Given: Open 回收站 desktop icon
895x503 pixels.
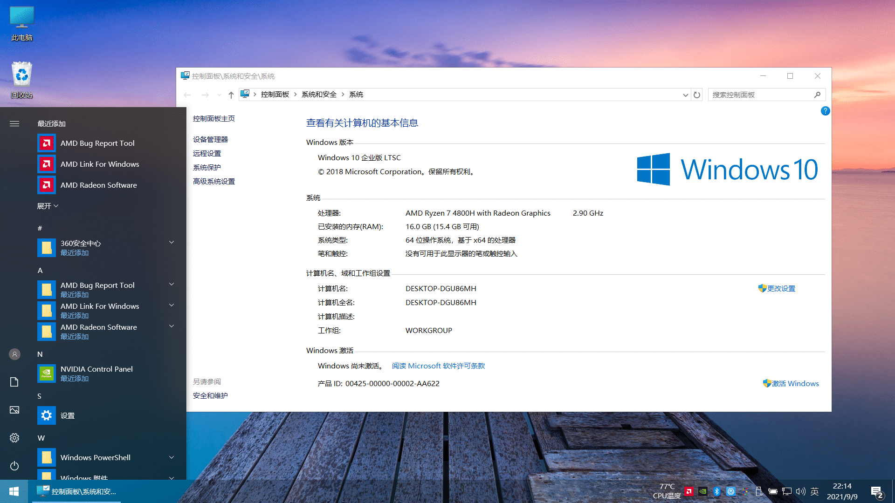Looking at the screenshot, I should [22, 80].
